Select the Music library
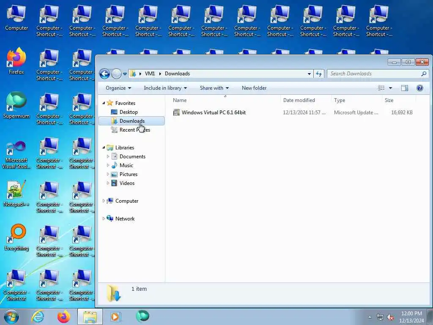 (126, 165)
